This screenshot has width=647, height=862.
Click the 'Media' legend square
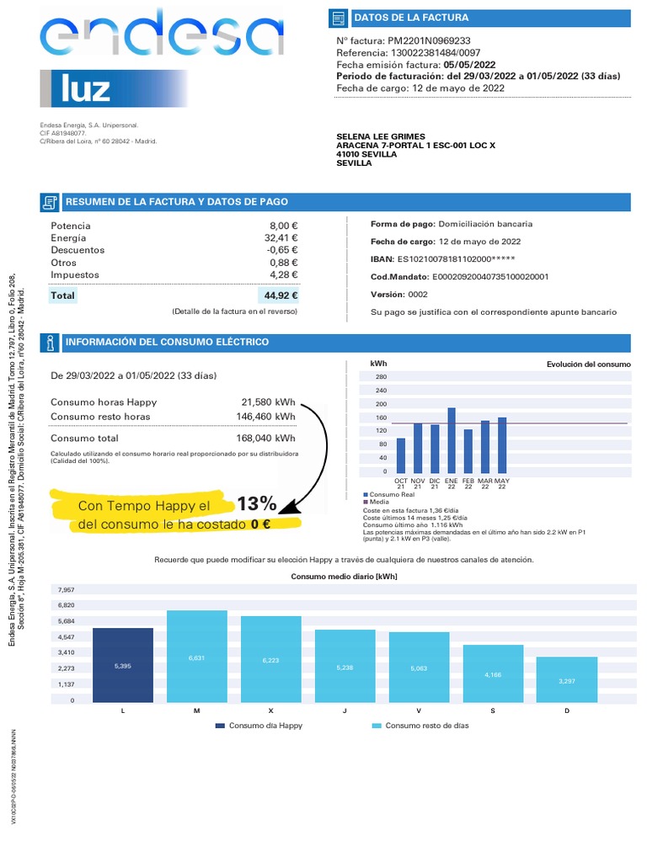[366, 502]
